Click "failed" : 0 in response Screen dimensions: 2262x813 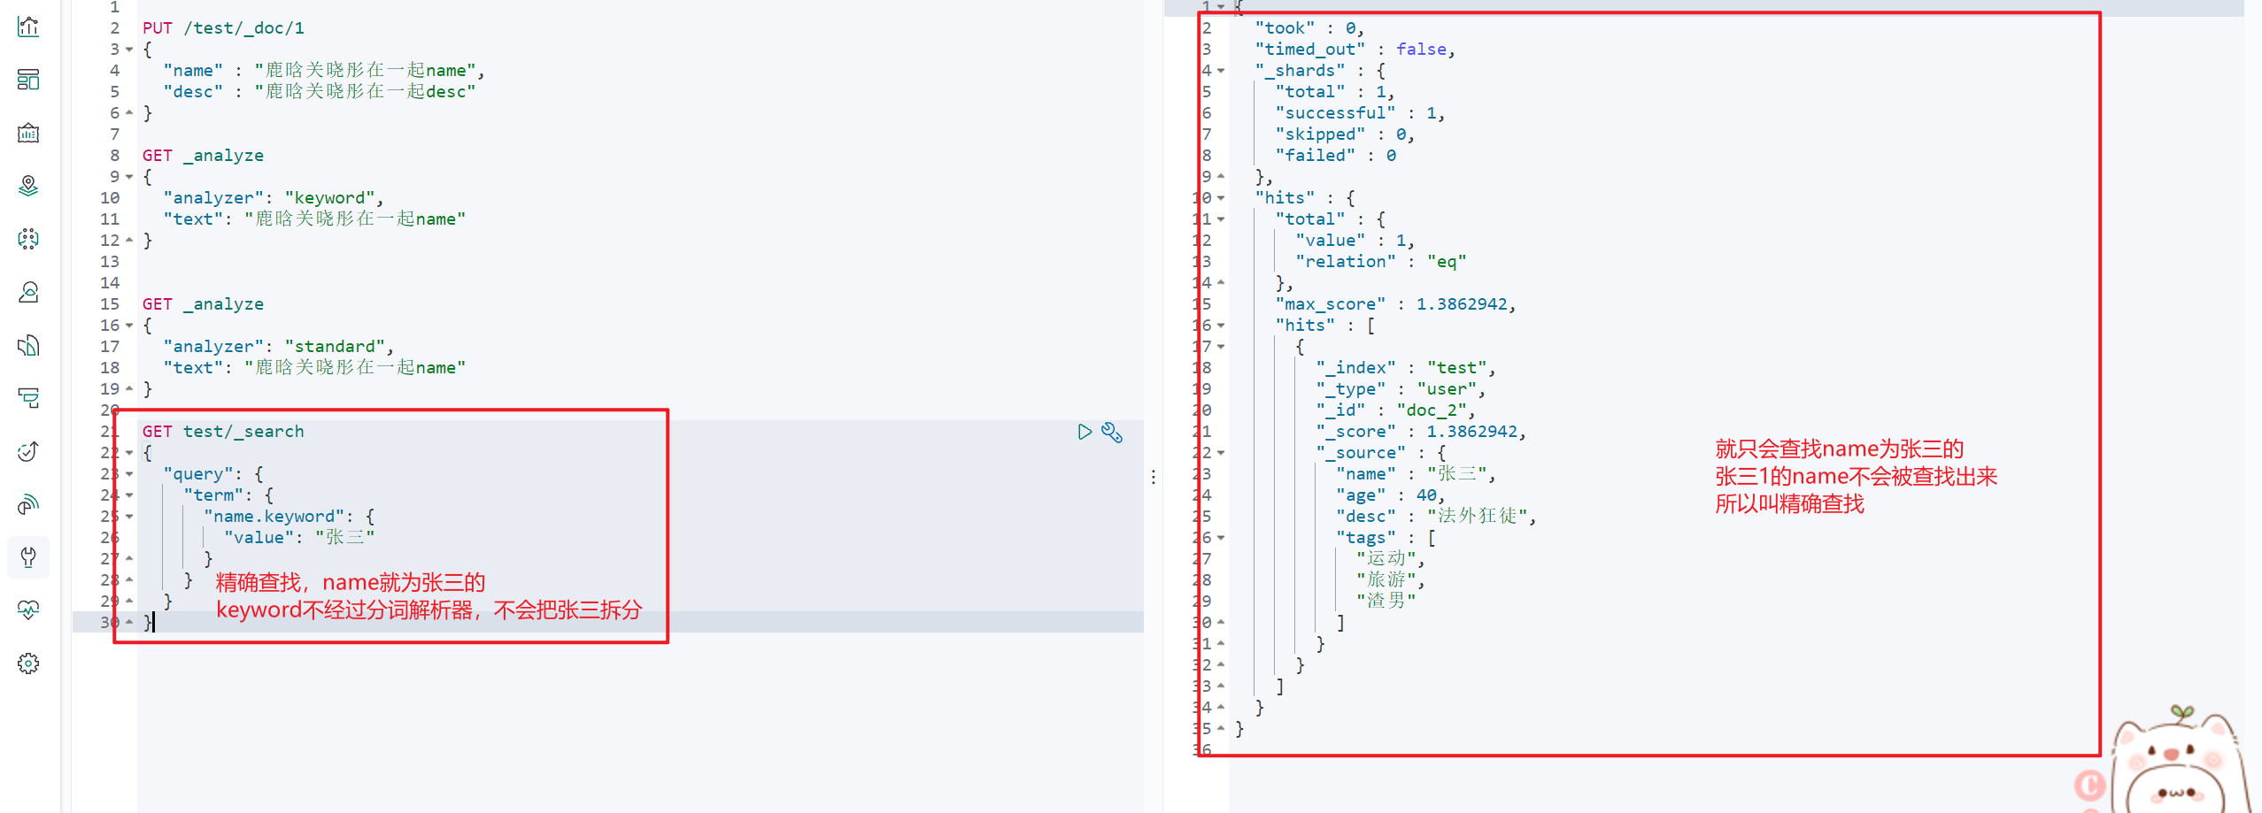point(1335,156)
